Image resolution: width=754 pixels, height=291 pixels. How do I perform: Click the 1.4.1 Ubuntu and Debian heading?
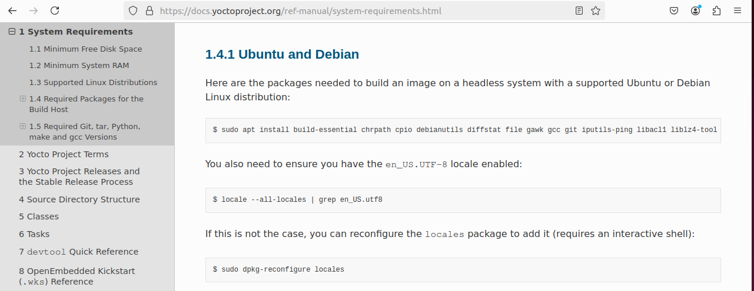click(x=282, y=55)
